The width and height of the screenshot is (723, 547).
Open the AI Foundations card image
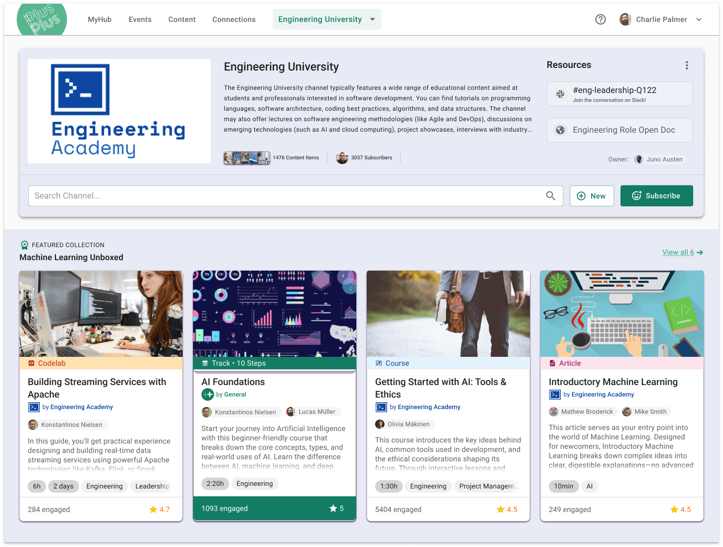click(275, 314)
